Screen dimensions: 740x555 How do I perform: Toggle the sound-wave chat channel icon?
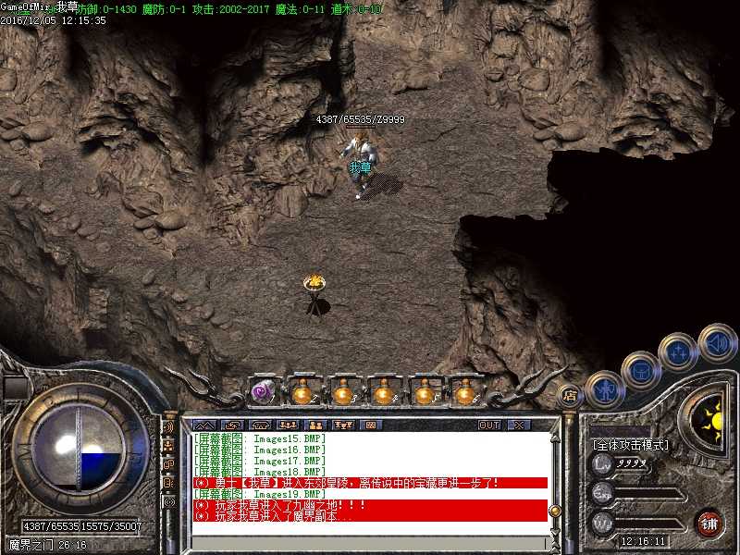[x=169, y=427]
